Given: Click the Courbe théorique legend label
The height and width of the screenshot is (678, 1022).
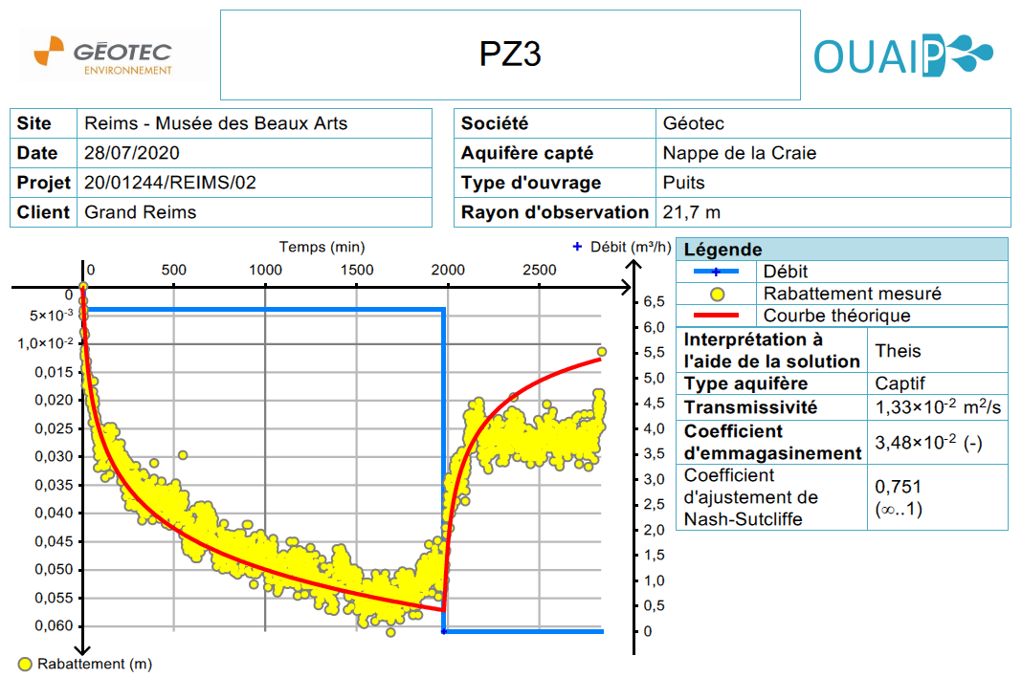Looking at the screenshot, I should 837,316.
